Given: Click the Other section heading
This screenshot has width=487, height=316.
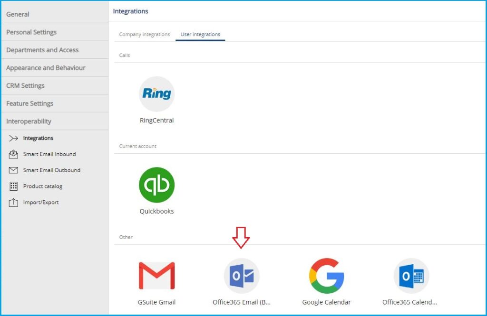Looking at the screenshot, I should pos(126,237).
